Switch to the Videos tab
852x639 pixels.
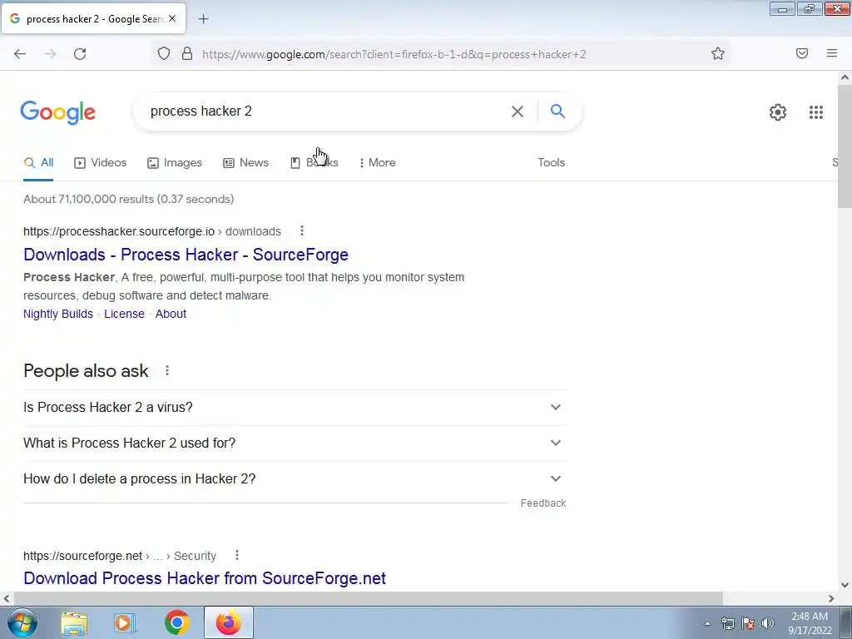tap(101, 162)
